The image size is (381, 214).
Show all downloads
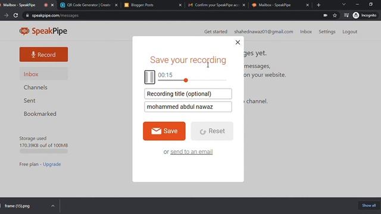[369, 206]
